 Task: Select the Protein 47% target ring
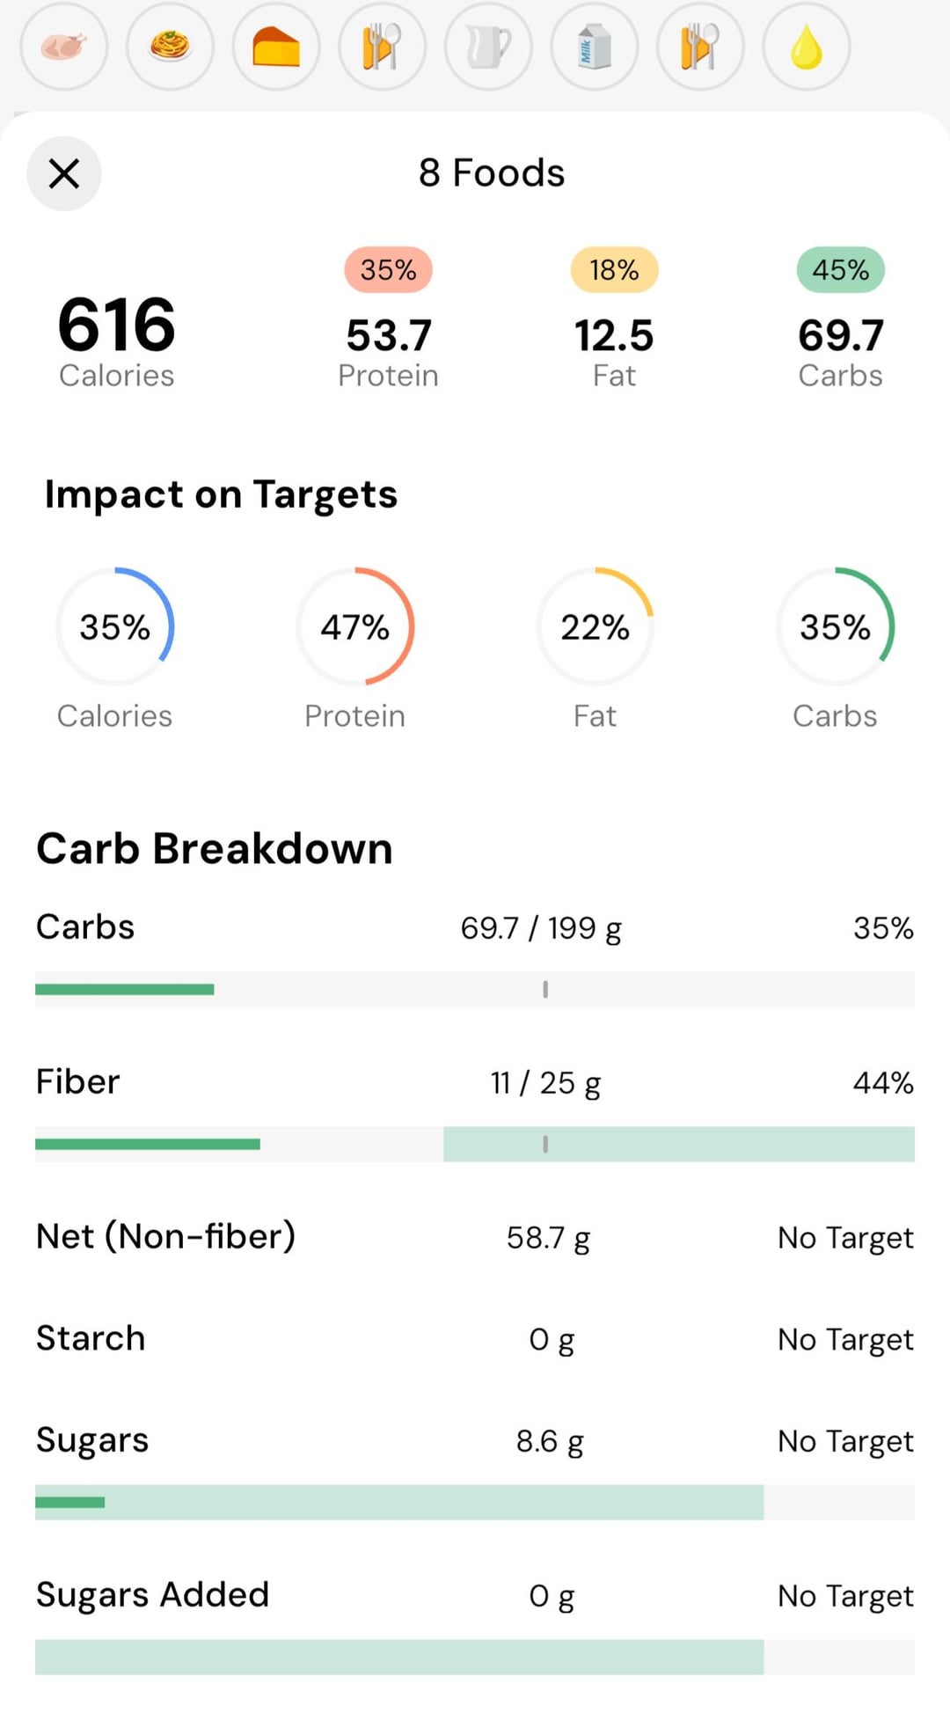(354, 626)
